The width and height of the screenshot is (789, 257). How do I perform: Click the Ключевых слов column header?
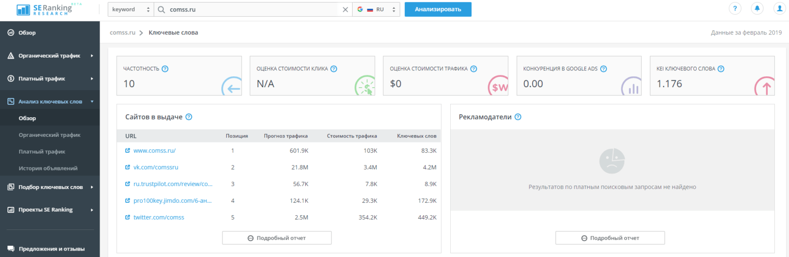(x=417, y=136)
